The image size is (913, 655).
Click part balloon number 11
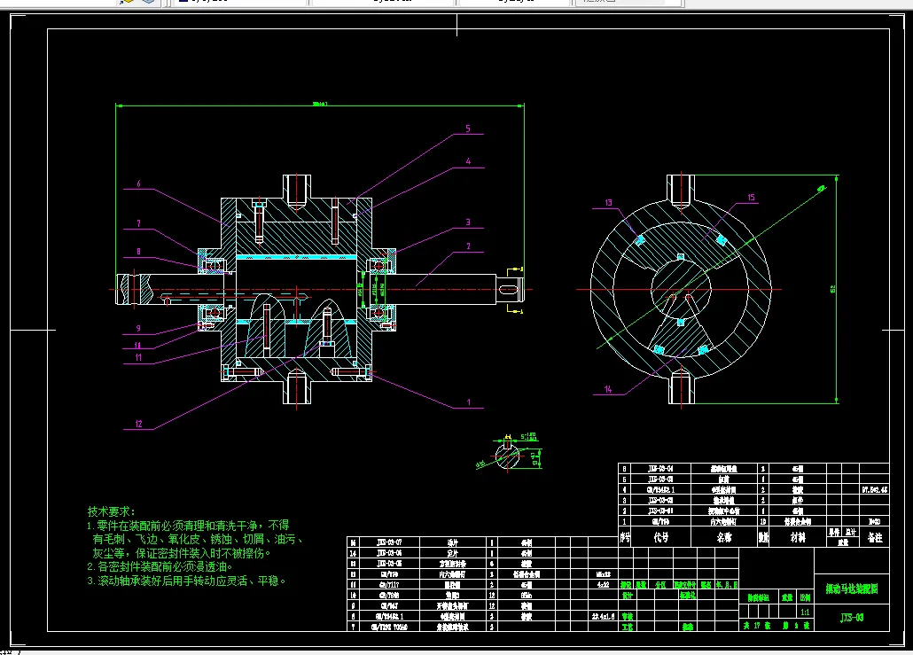pos(138,357)
